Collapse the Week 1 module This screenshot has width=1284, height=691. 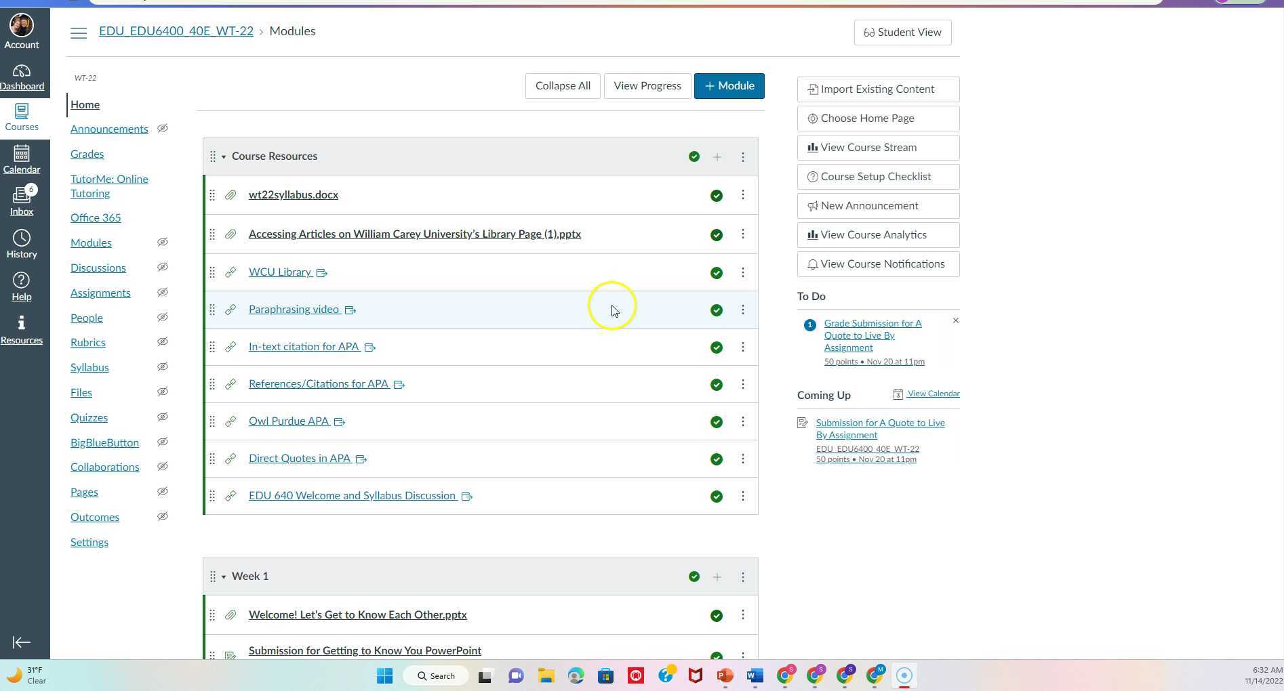[224, 577]
